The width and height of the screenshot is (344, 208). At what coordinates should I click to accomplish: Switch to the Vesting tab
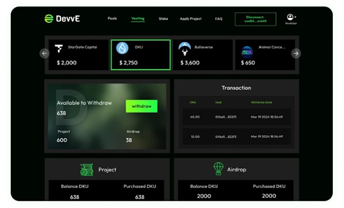coord(138,18)
